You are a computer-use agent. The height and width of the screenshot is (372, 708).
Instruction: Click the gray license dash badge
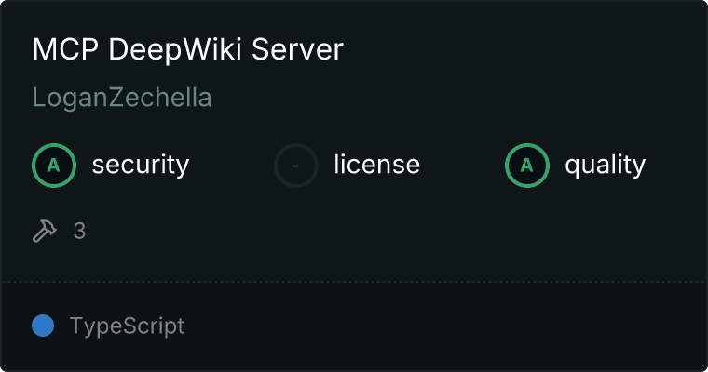tap(296, 166)
